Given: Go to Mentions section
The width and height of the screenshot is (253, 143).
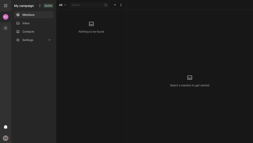Looking at the screenshot, I should 33,15.
